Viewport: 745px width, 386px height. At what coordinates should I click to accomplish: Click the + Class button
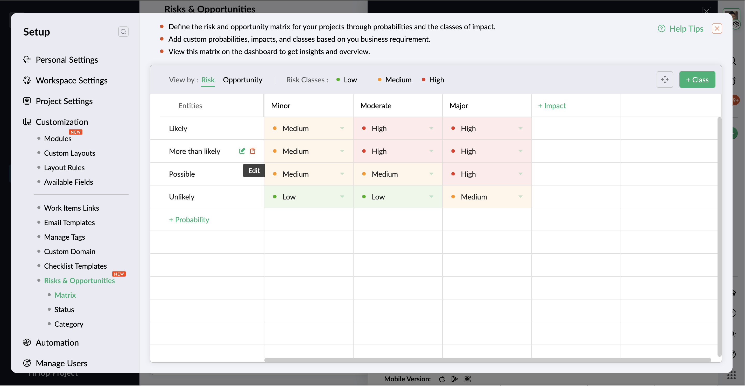click(697, 80)
